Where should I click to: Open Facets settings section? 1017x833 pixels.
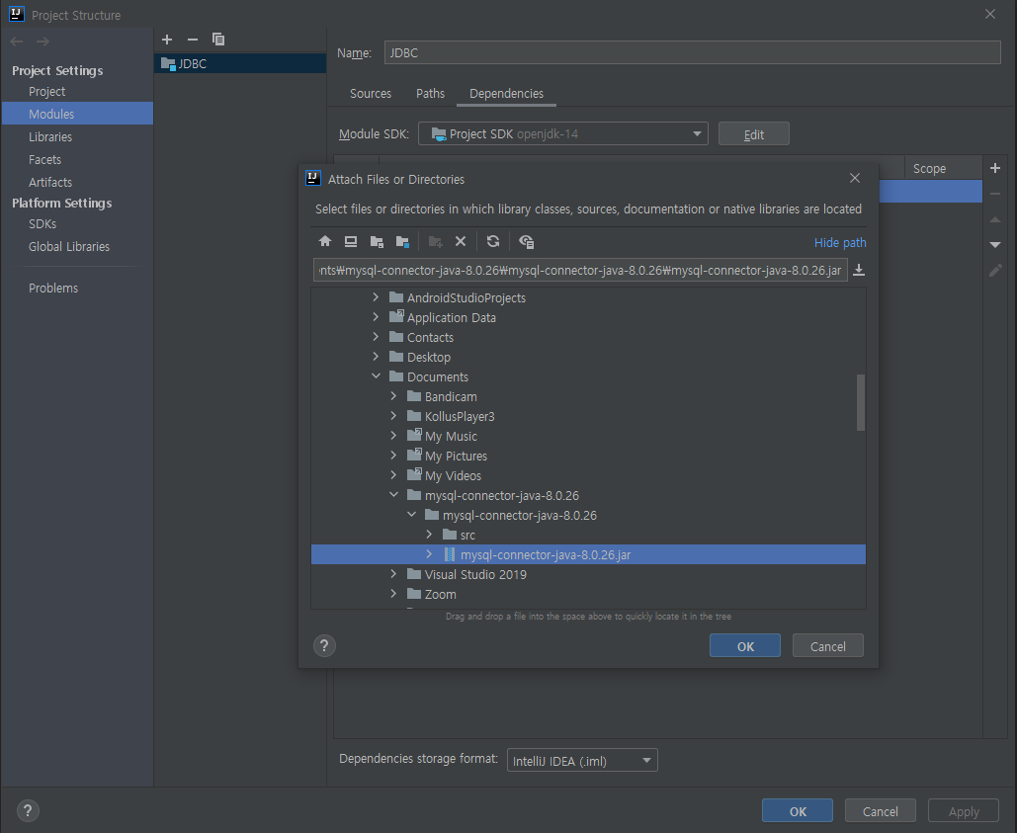44,159
